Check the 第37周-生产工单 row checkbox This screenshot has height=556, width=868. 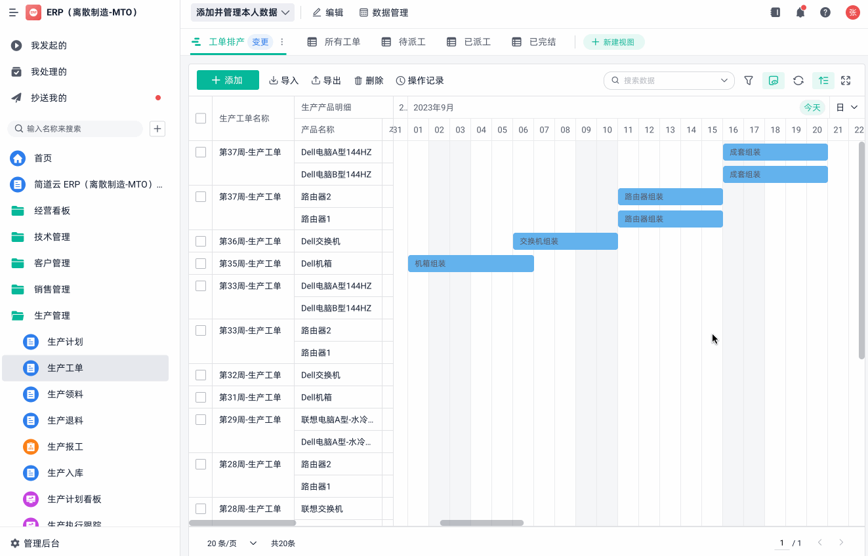[x=200, y=151]
